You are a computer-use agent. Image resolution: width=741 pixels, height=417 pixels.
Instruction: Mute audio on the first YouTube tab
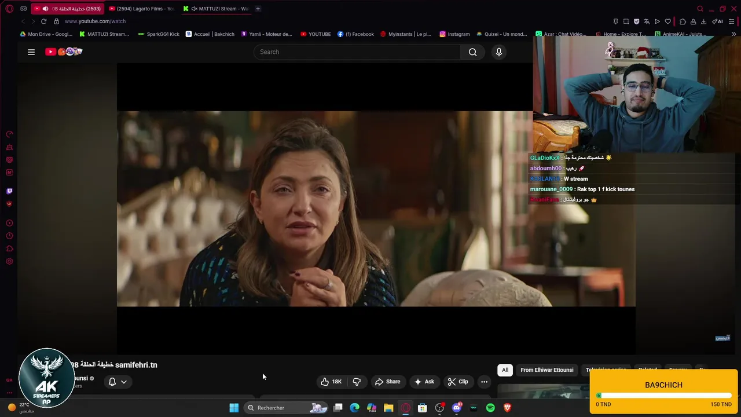45,9
